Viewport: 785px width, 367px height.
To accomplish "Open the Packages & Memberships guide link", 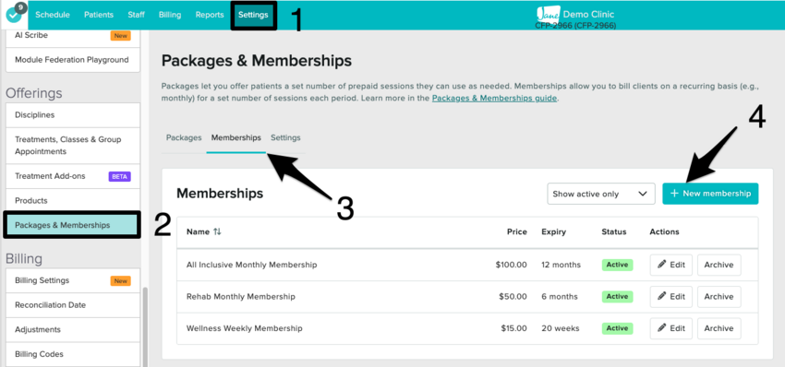I will 494,98.
